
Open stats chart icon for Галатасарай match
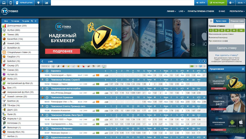(x=94, y=75)
